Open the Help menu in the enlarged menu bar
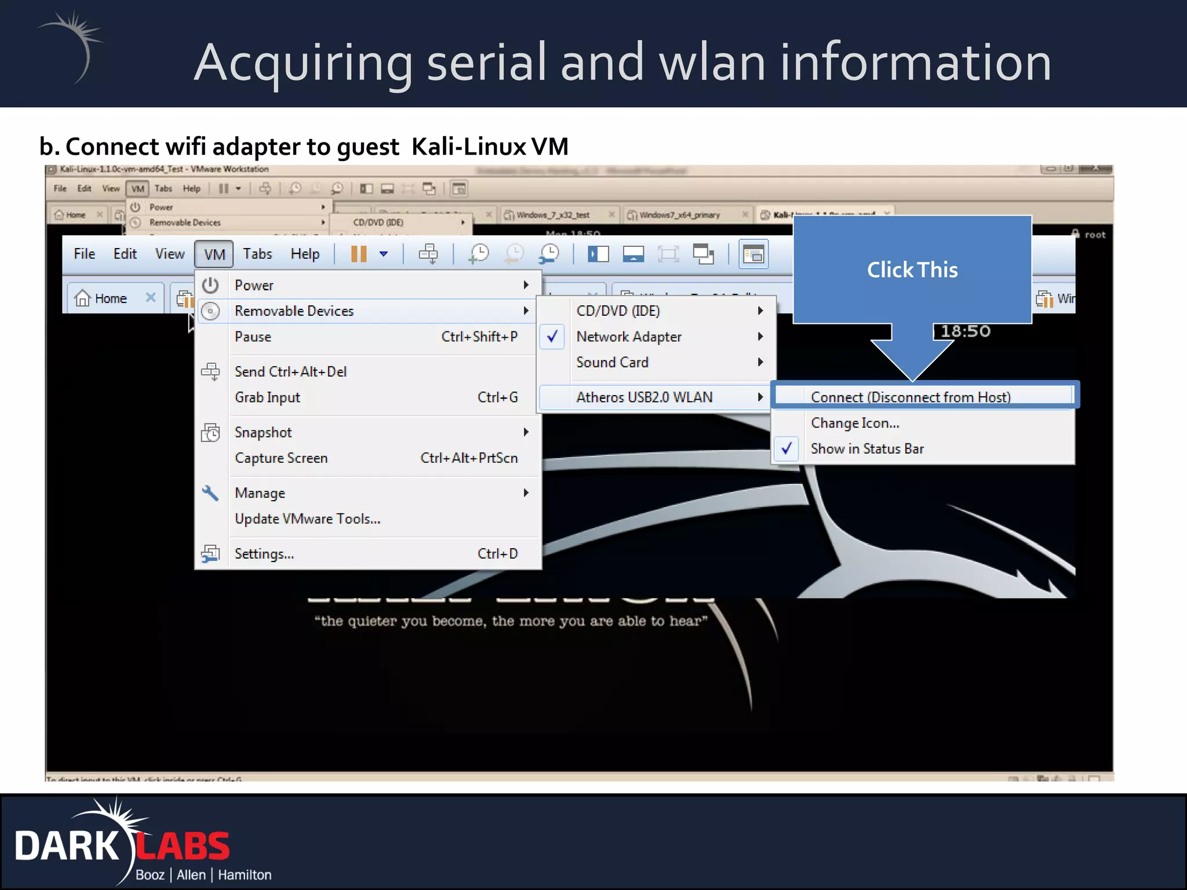This screenshot has width=1187, height=890. pyautogui.click(x=305, y=254)
